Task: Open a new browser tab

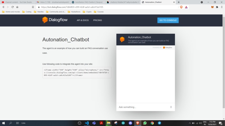Action: [179, 2]
